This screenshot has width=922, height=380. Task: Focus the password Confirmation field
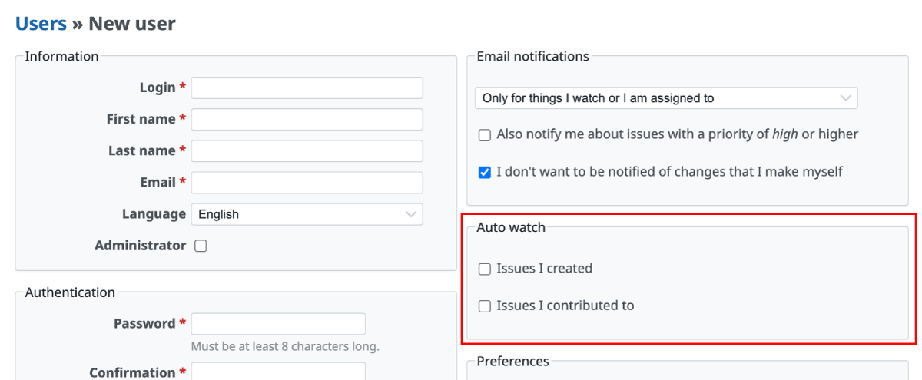point(278,372)
